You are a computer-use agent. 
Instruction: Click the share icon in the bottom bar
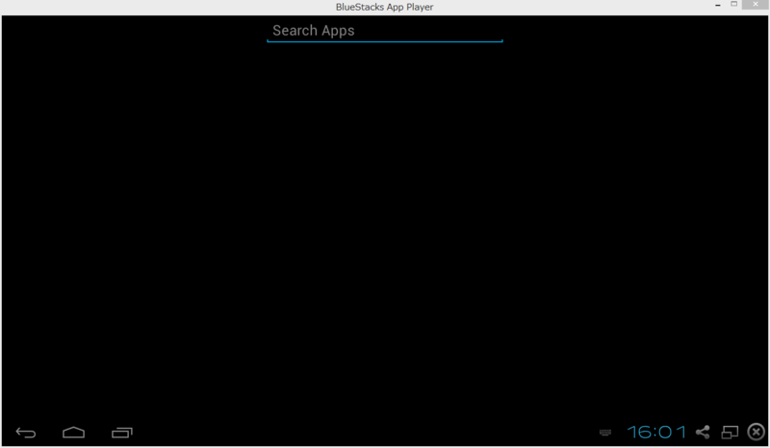703,432
